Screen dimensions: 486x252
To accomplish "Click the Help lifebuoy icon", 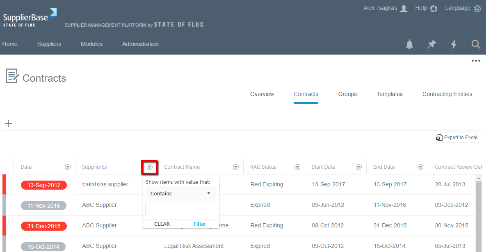I will 434,9.
